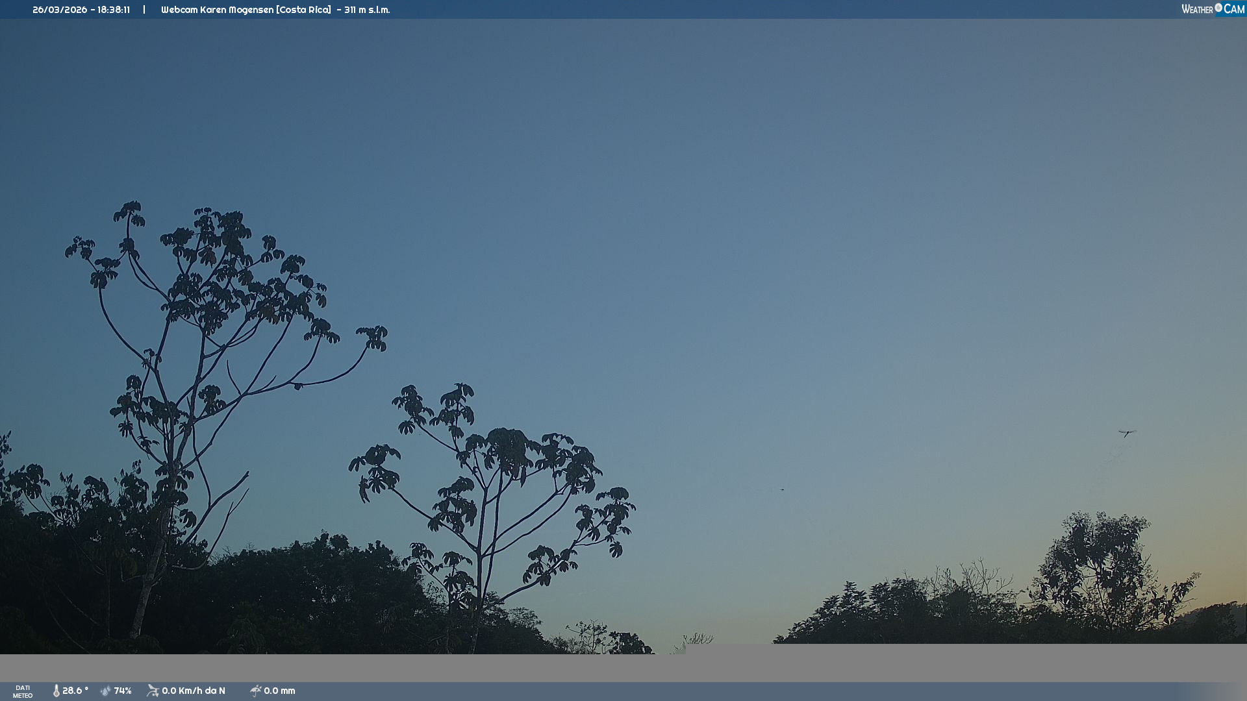Click the 0.0 Km/h da N wind reading

point(194,691)
